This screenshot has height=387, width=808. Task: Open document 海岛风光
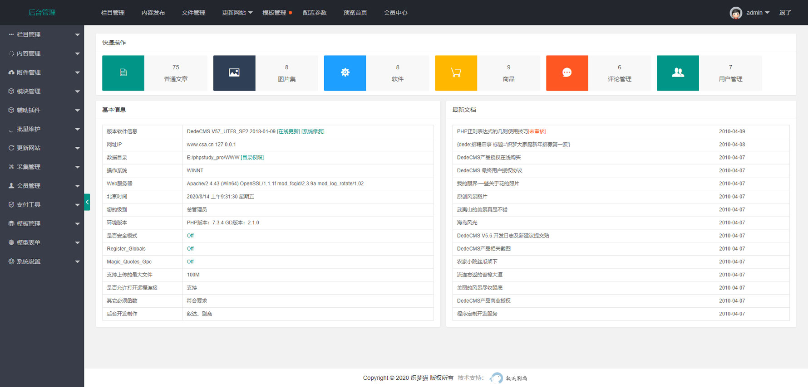pyautogui.click(x=467, y=223)
